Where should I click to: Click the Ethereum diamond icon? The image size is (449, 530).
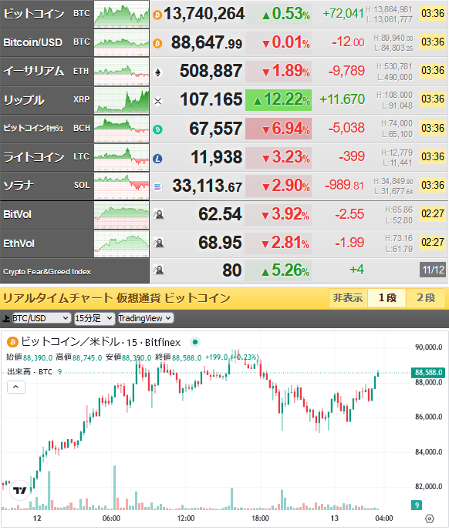157,72
